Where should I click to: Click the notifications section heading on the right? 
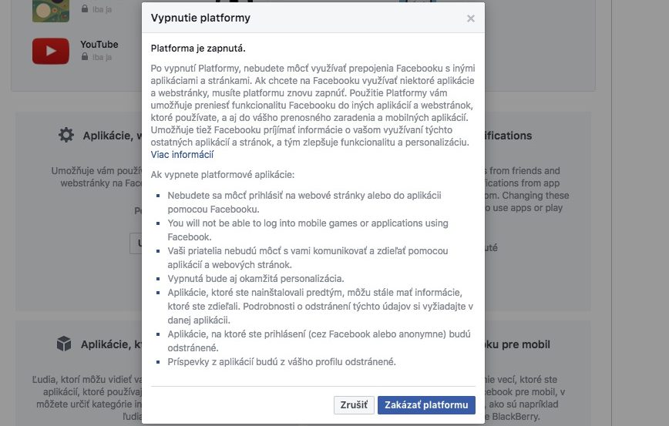(509, 136)
